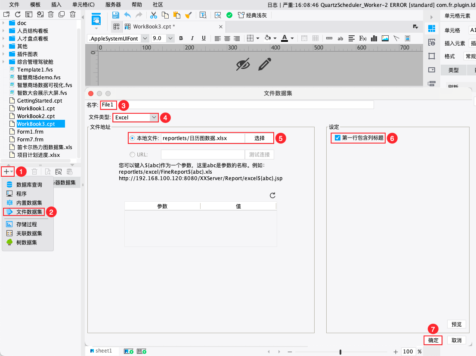The width and height of the screenshot is (476, 356).
Task: Click the 选择 file button
Action: 259,138
